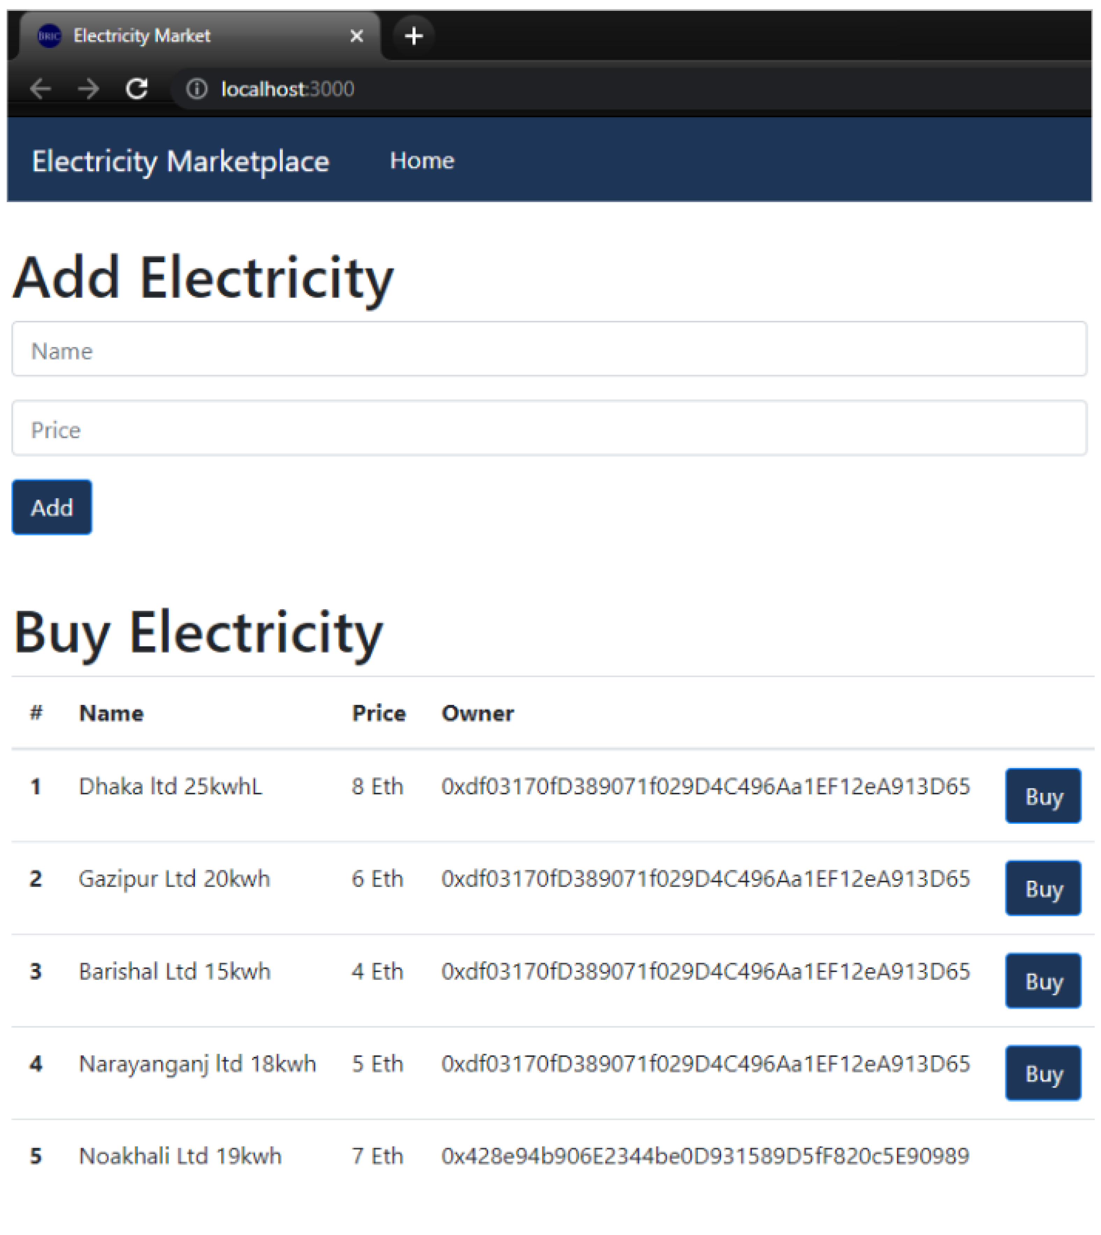Select the Noakhali Ltd owner address
Viewport: 1101px width, 1235px height.
705,1156
